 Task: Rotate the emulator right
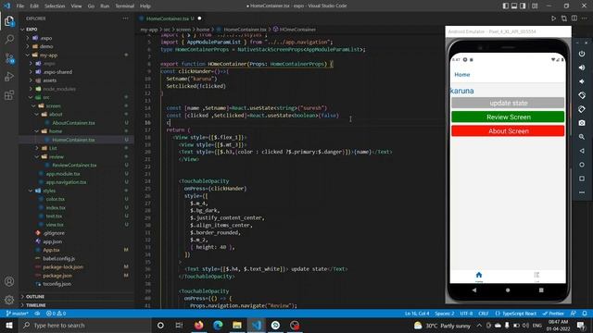582,109
